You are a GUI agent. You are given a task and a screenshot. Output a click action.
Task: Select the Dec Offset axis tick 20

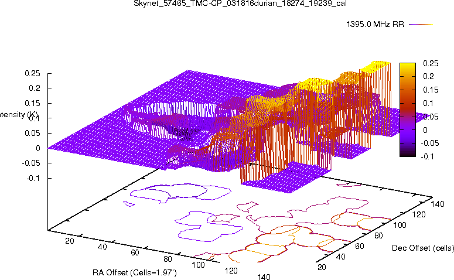coord(322,267)
